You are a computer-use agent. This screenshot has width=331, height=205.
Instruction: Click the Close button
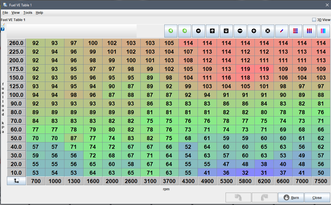pos(317,198)
